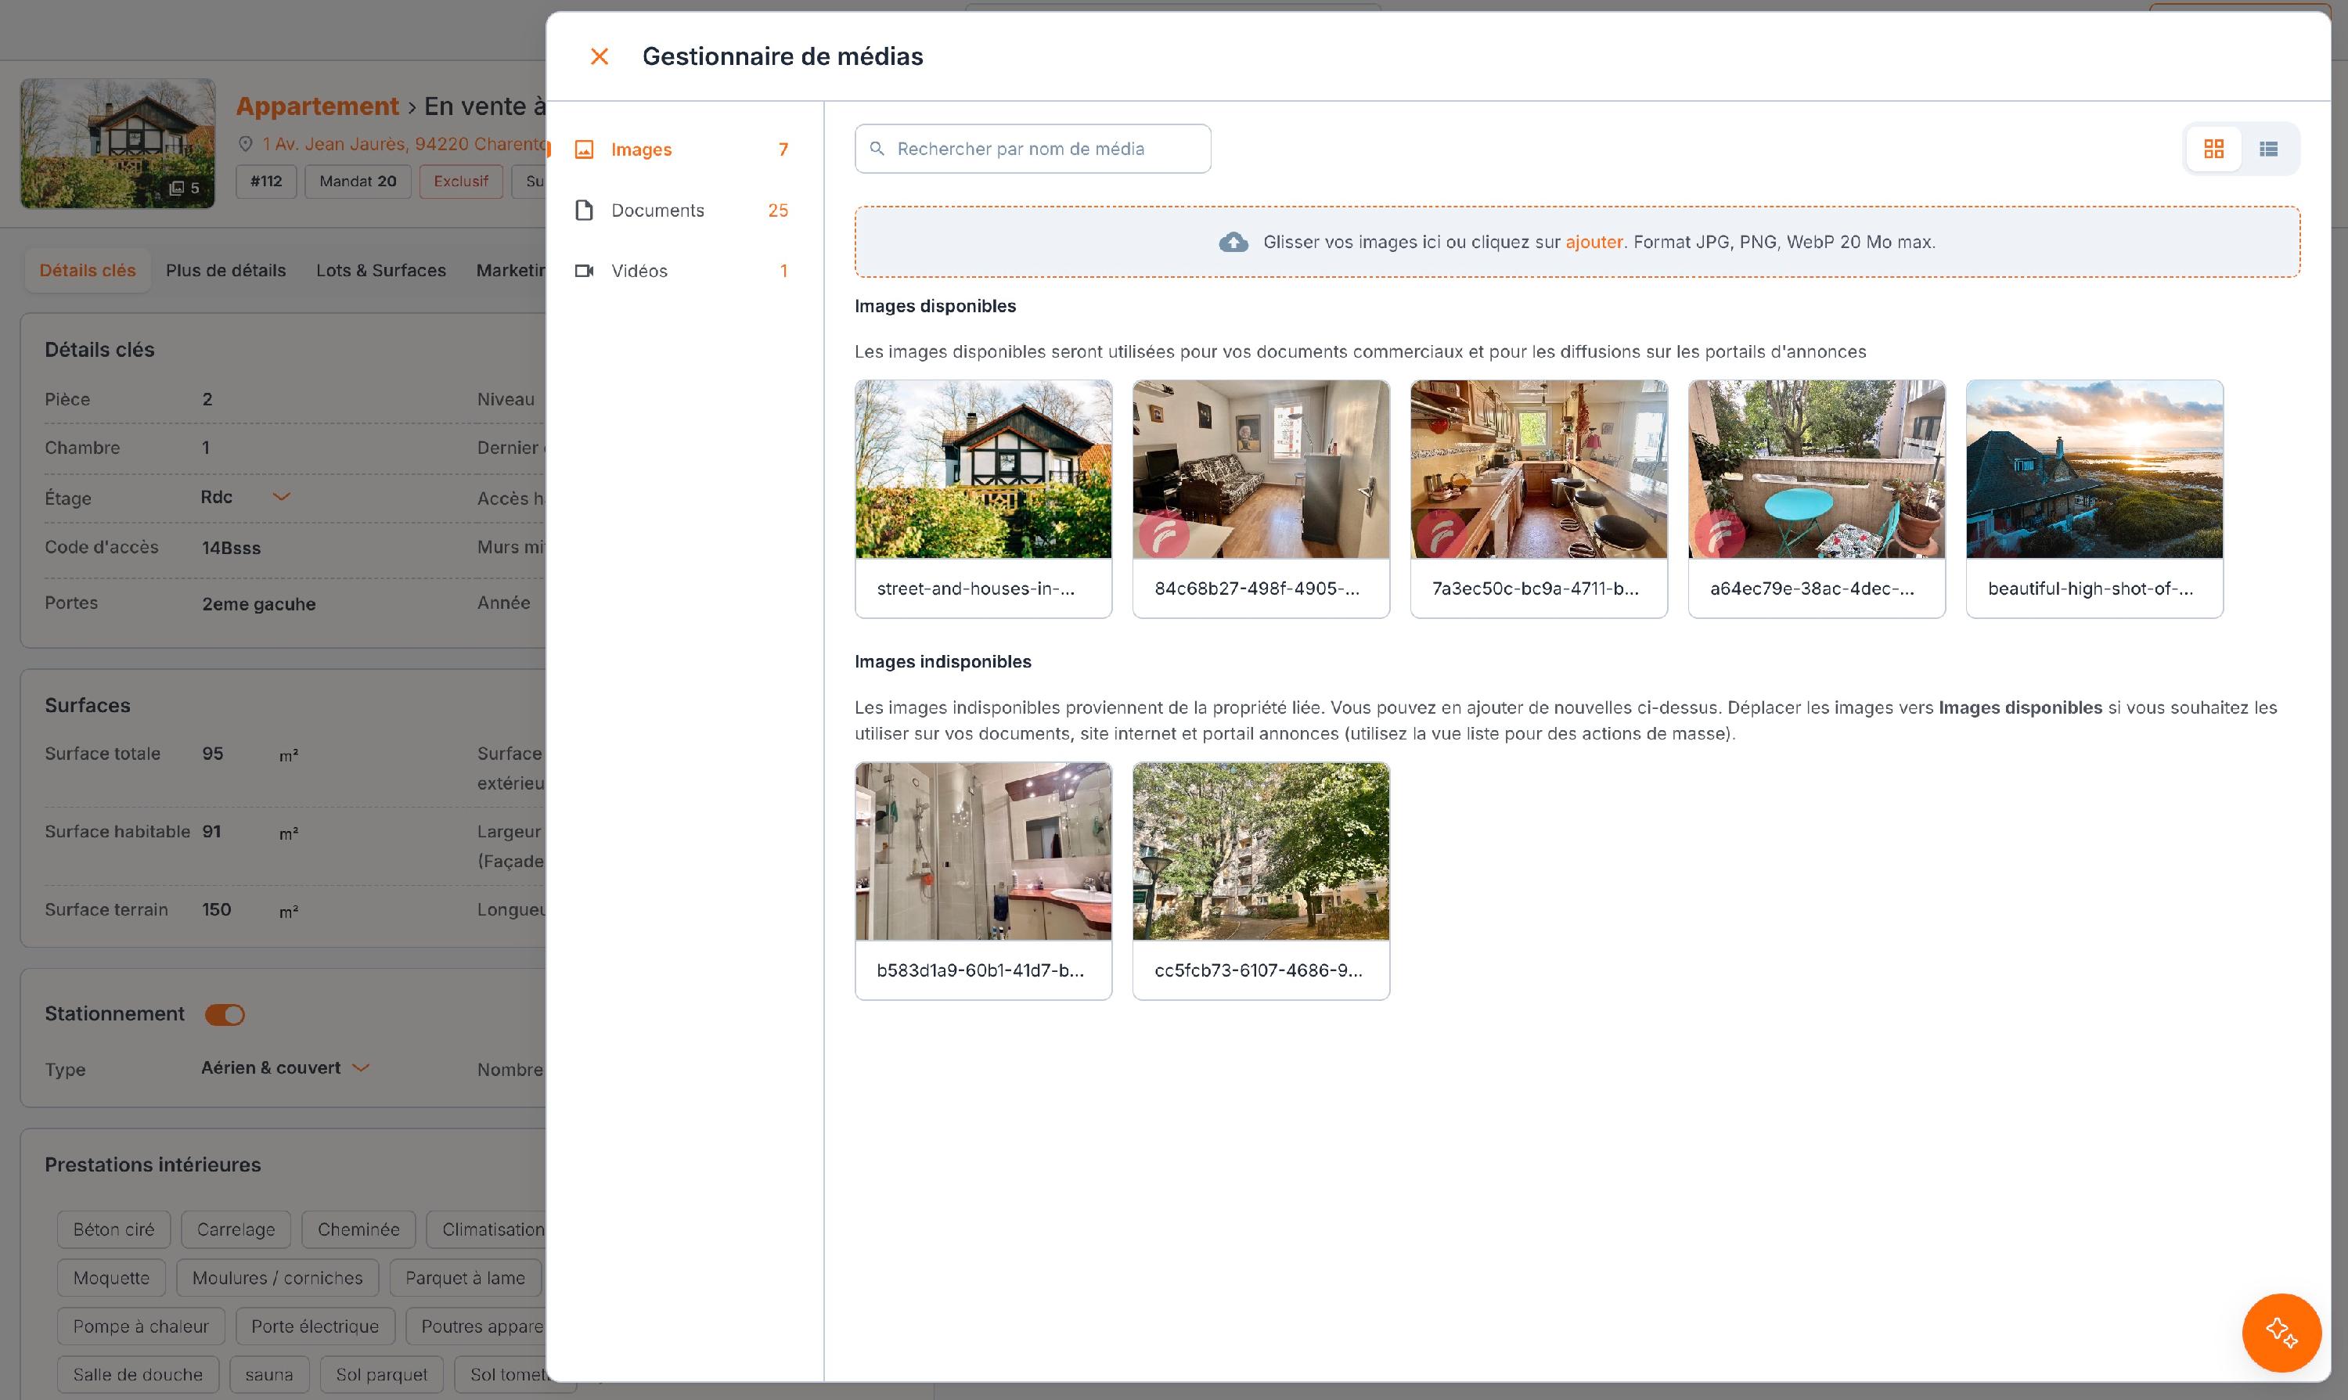Select the Carrelage amenity chip
Image resolution: width=2348 pixels, height=1400 pixels.
pos(236,1229)
